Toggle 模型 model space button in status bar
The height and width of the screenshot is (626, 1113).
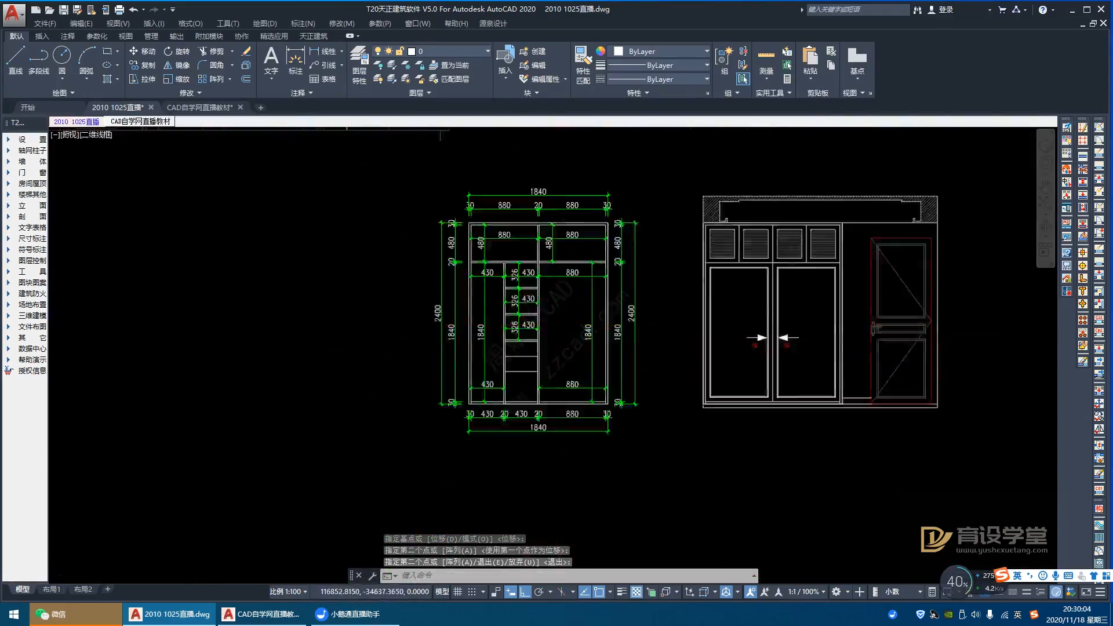coord(442,592)
